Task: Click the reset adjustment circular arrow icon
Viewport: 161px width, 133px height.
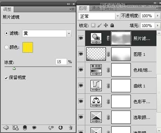Action: pyautogui.click(x=61, y=127)
